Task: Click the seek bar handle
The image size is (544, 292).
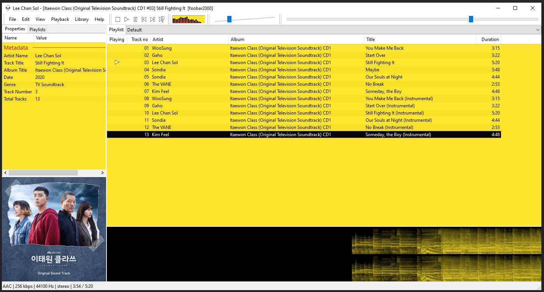Action: (471, 19)
